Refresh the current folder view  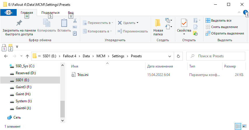178,56
